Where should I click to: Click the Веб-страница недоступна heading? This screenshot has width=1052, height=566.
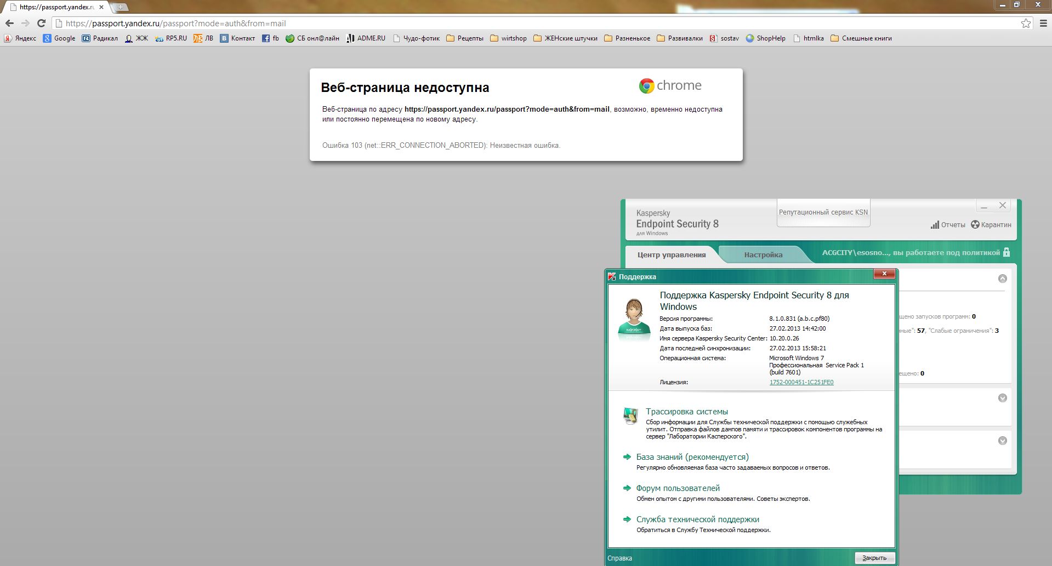pyautogui.click(x=405, y=88)
